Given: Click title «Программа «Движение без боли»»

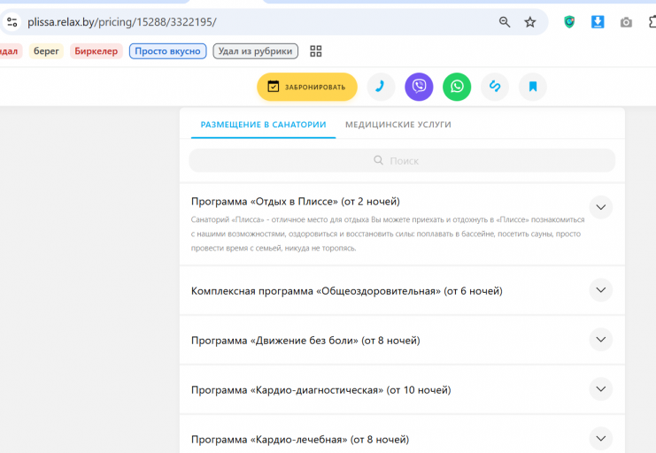Looking at the screenshot, I should point(274,341).
